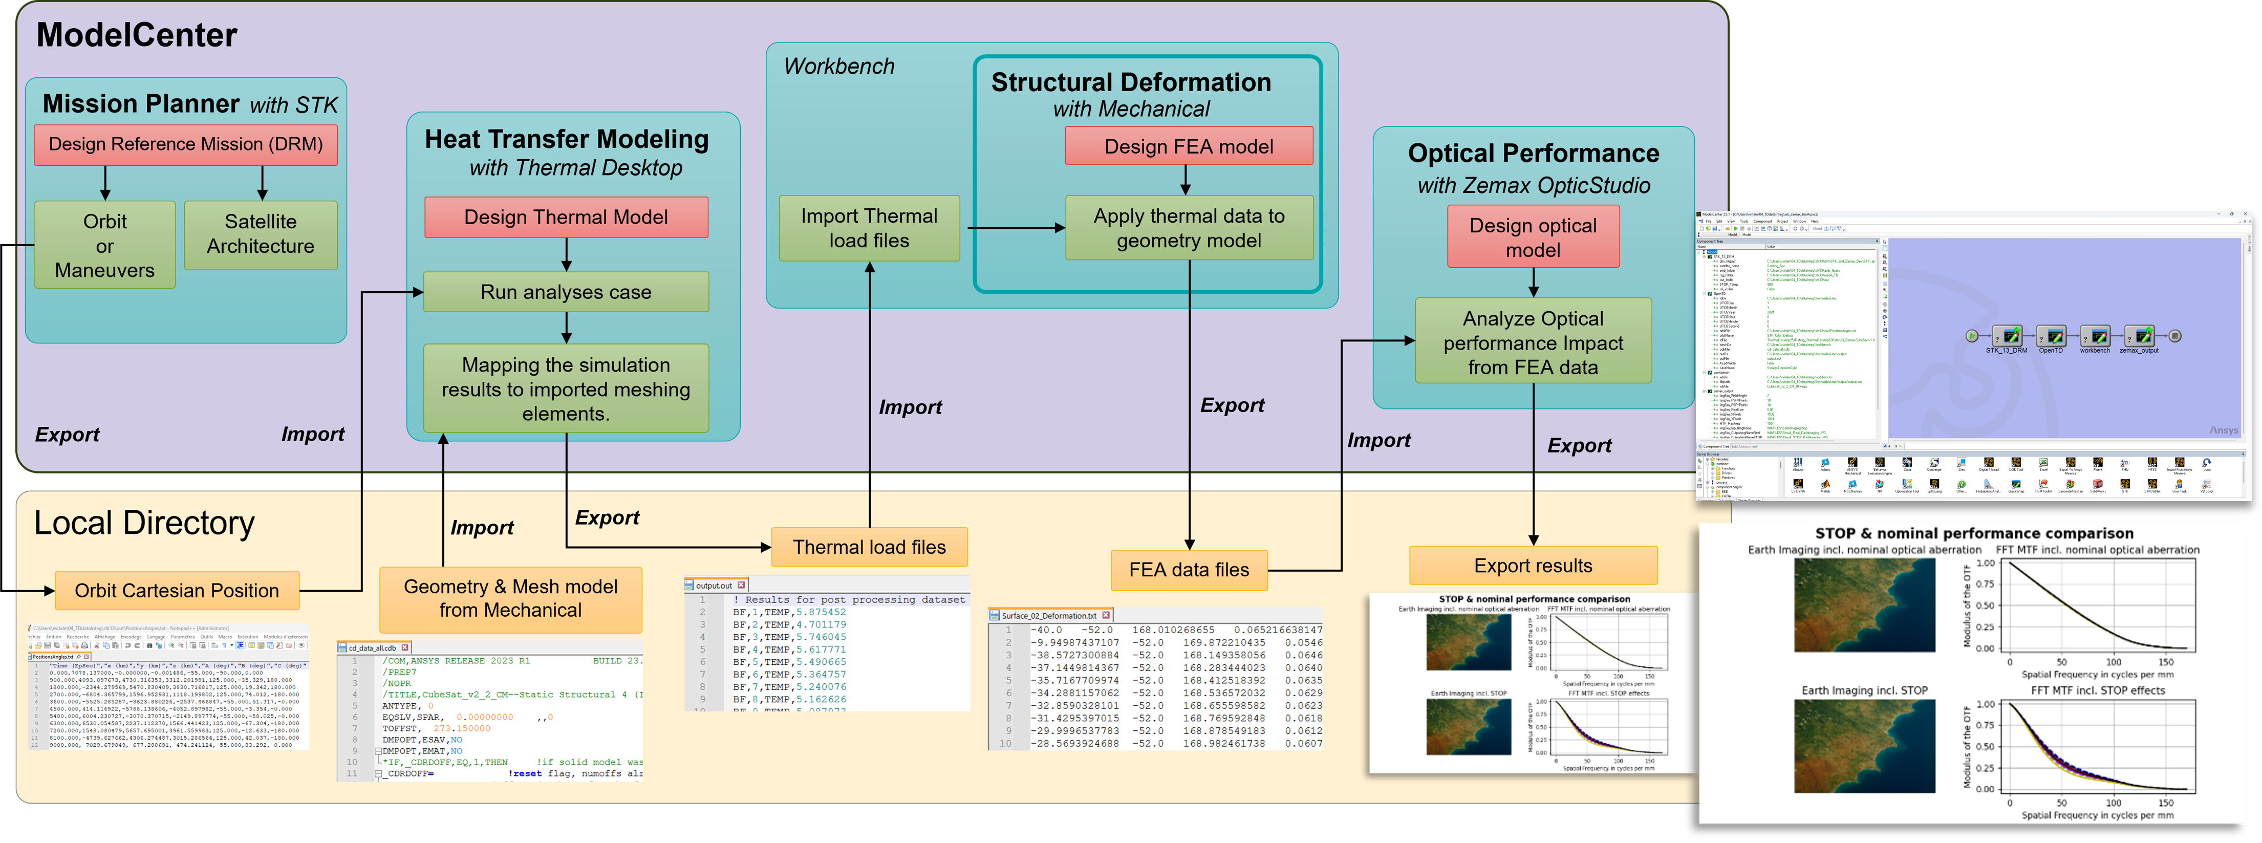Select the OpenTD component in ModelCenter workflow
This screenshot has width=2262, height=843.
tap(2051, 336)
